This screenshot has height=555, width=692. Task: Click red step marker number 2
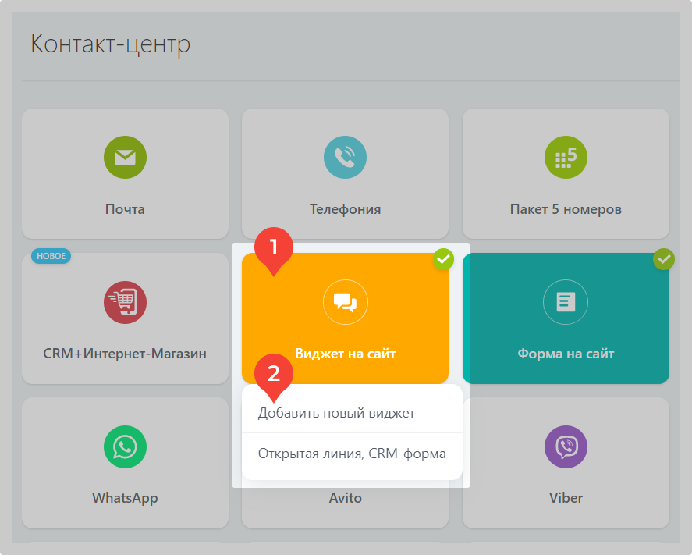(273, 374)
